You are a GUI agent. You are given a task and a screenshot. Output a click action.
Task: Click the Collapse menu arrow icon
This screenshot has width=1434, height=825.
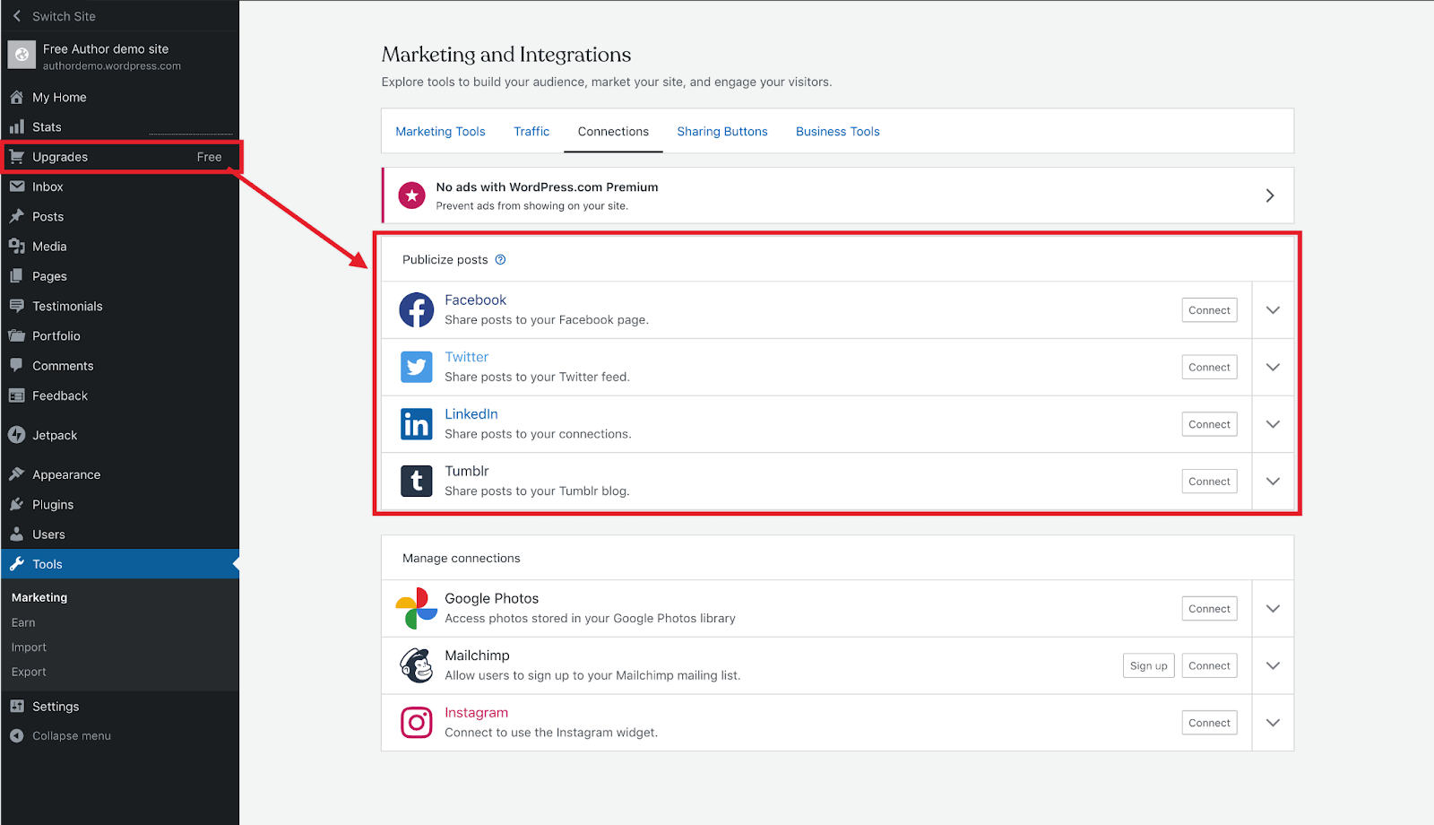point(16,735)
